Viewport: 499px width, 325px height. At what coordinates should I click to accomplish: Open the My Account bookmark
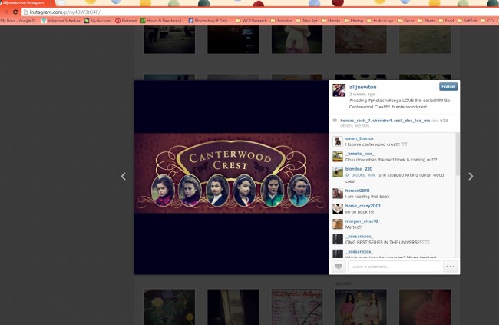coord(98,21)
